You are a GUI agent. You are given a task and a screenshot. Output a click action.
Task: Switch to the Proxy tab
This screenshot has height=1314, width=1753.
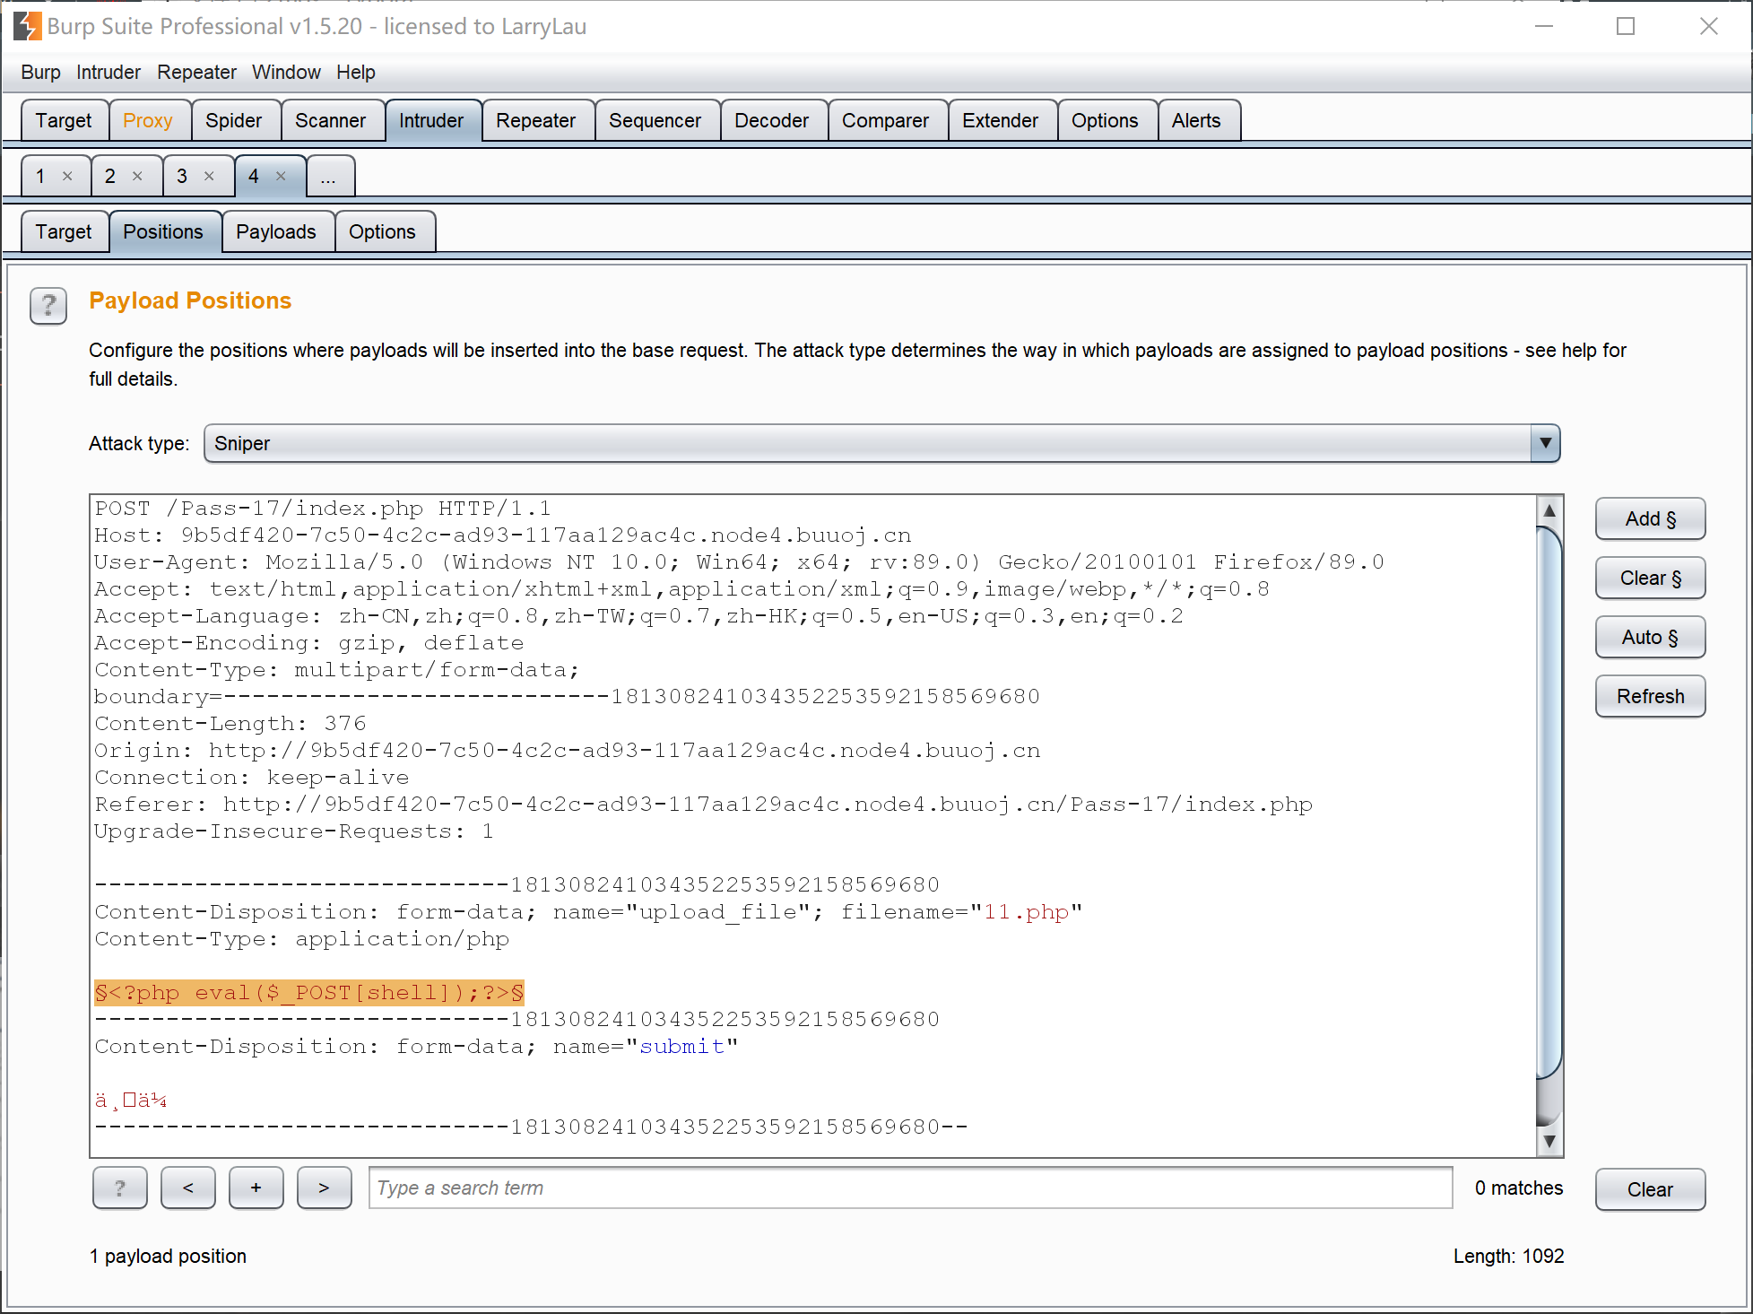pyautogui.click(x=148, y=120)
